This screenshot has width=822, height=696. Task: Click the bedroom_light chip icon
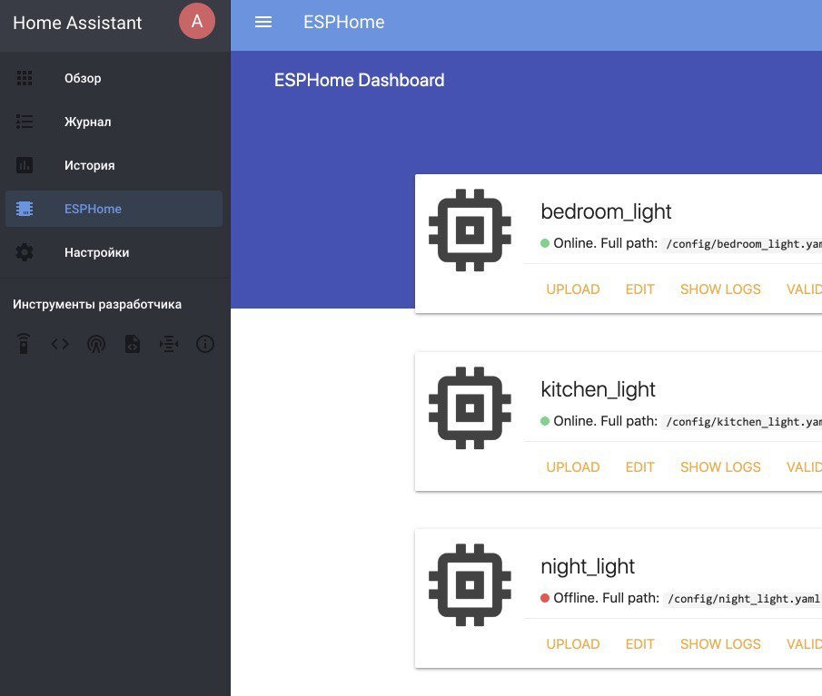[470, 230]
